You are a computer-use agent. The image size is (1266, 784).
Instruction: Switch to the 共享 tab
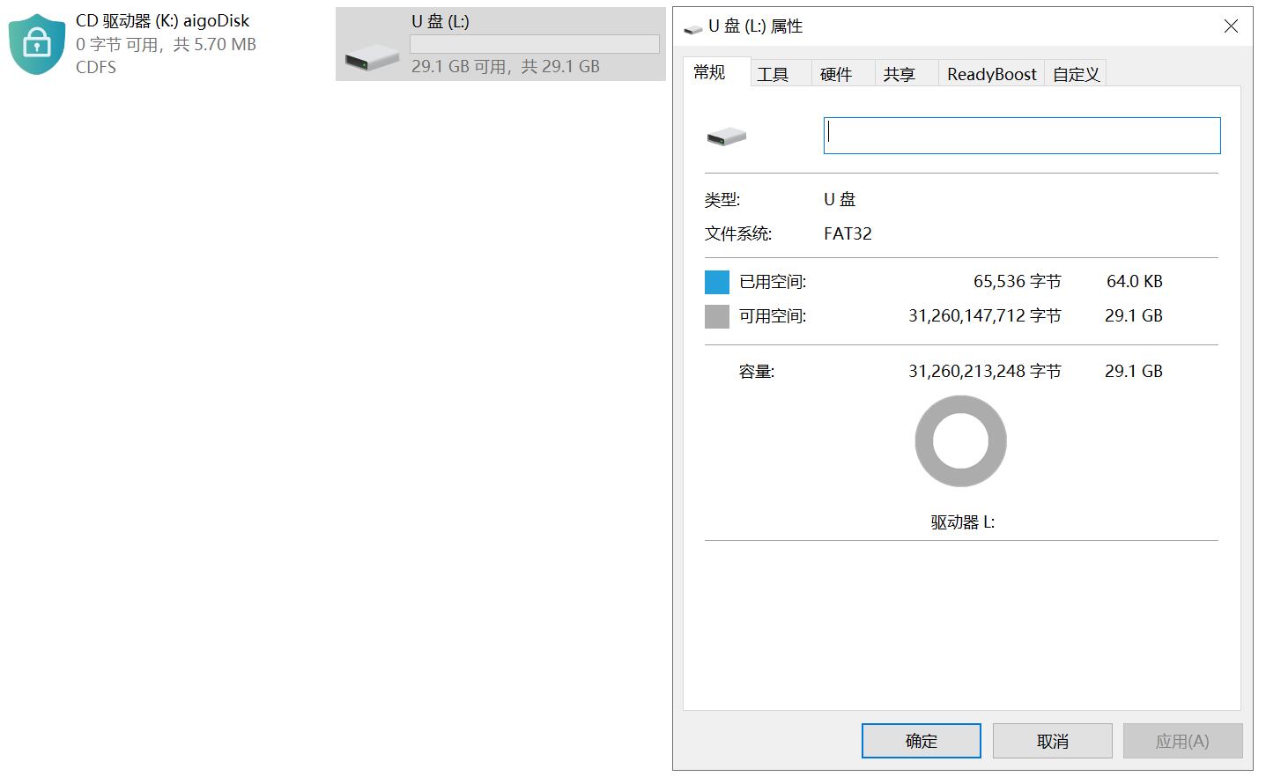(x=902, y=74)
